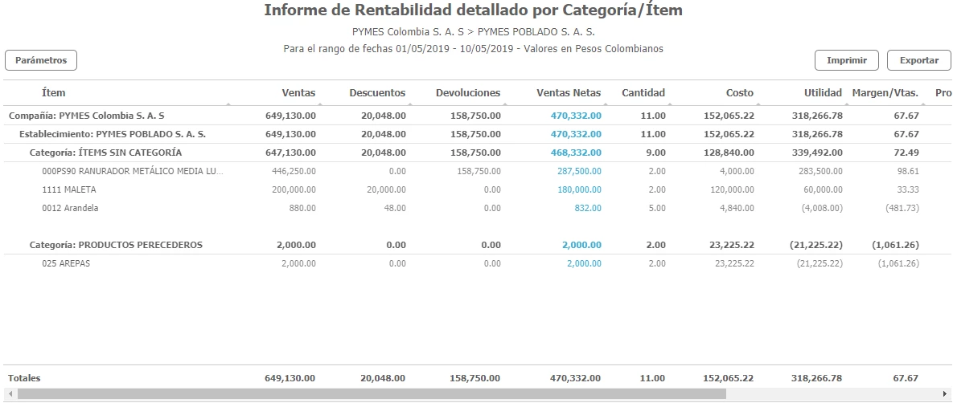953x403 pixels.
Task: Sort by the Descuentos column header
Action: tap(377, 93)
